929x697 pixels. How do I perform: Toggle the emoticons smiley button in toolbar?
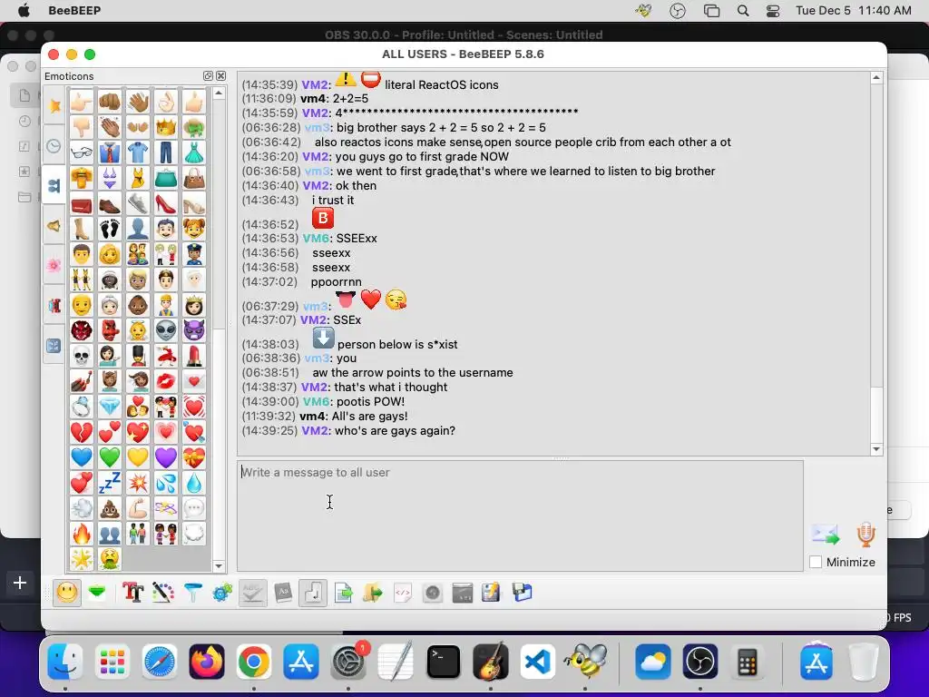(67, 592)
